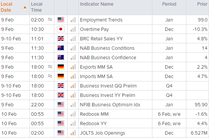The image size is (209, 138).
Task: Click the approximate time symbol on Exports MM SA row
Action: 50,67
